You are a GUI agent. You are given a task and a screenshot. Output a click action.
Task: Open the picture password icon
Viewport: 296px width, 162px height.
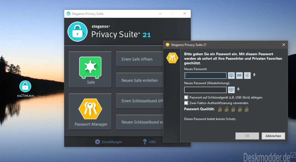pyautogui.click(x=239, y=75)
